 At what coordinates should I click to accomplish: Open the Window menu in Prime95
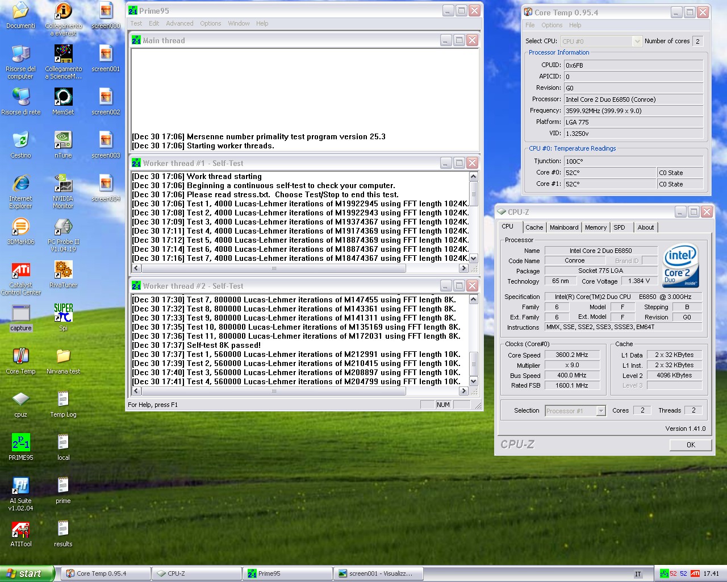coord(239,23)
